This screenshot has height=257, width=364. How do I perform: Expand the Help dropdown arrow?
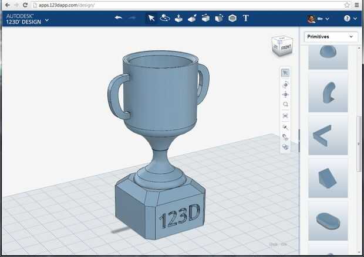(355, 19)
